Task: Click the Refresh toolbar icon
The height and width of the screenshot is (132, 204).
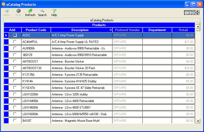Action: click(30, 13)
